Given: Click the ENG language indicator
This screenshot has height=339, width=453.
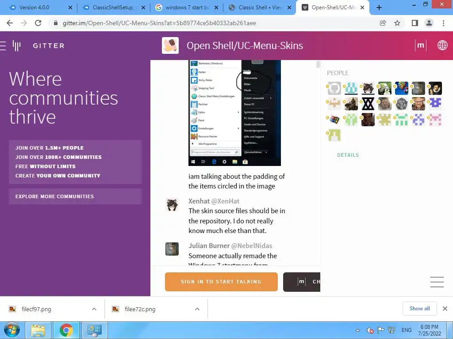Looking at the screenshot, I should (407, 330).
